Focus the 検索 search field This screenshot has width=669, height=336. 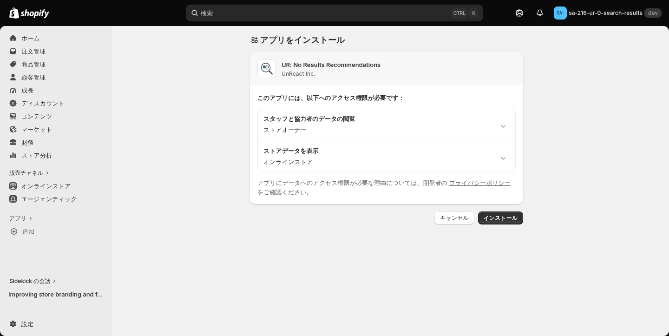tap(334, 13)
